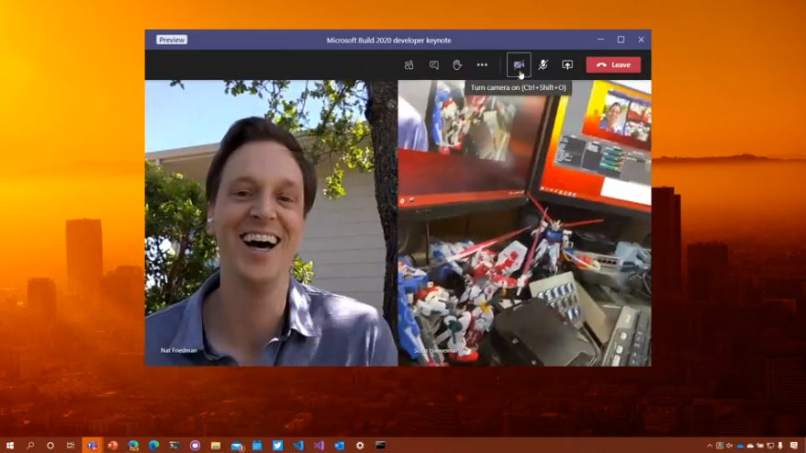Click the Nat Friedman name label

[x=179, y=350]
